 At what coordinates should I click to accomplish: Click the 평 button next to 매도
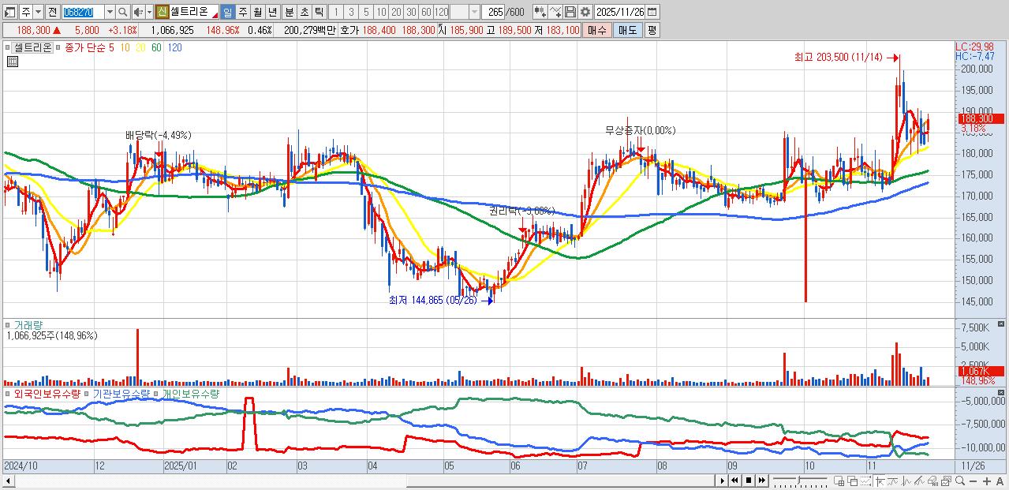(652, 30)
